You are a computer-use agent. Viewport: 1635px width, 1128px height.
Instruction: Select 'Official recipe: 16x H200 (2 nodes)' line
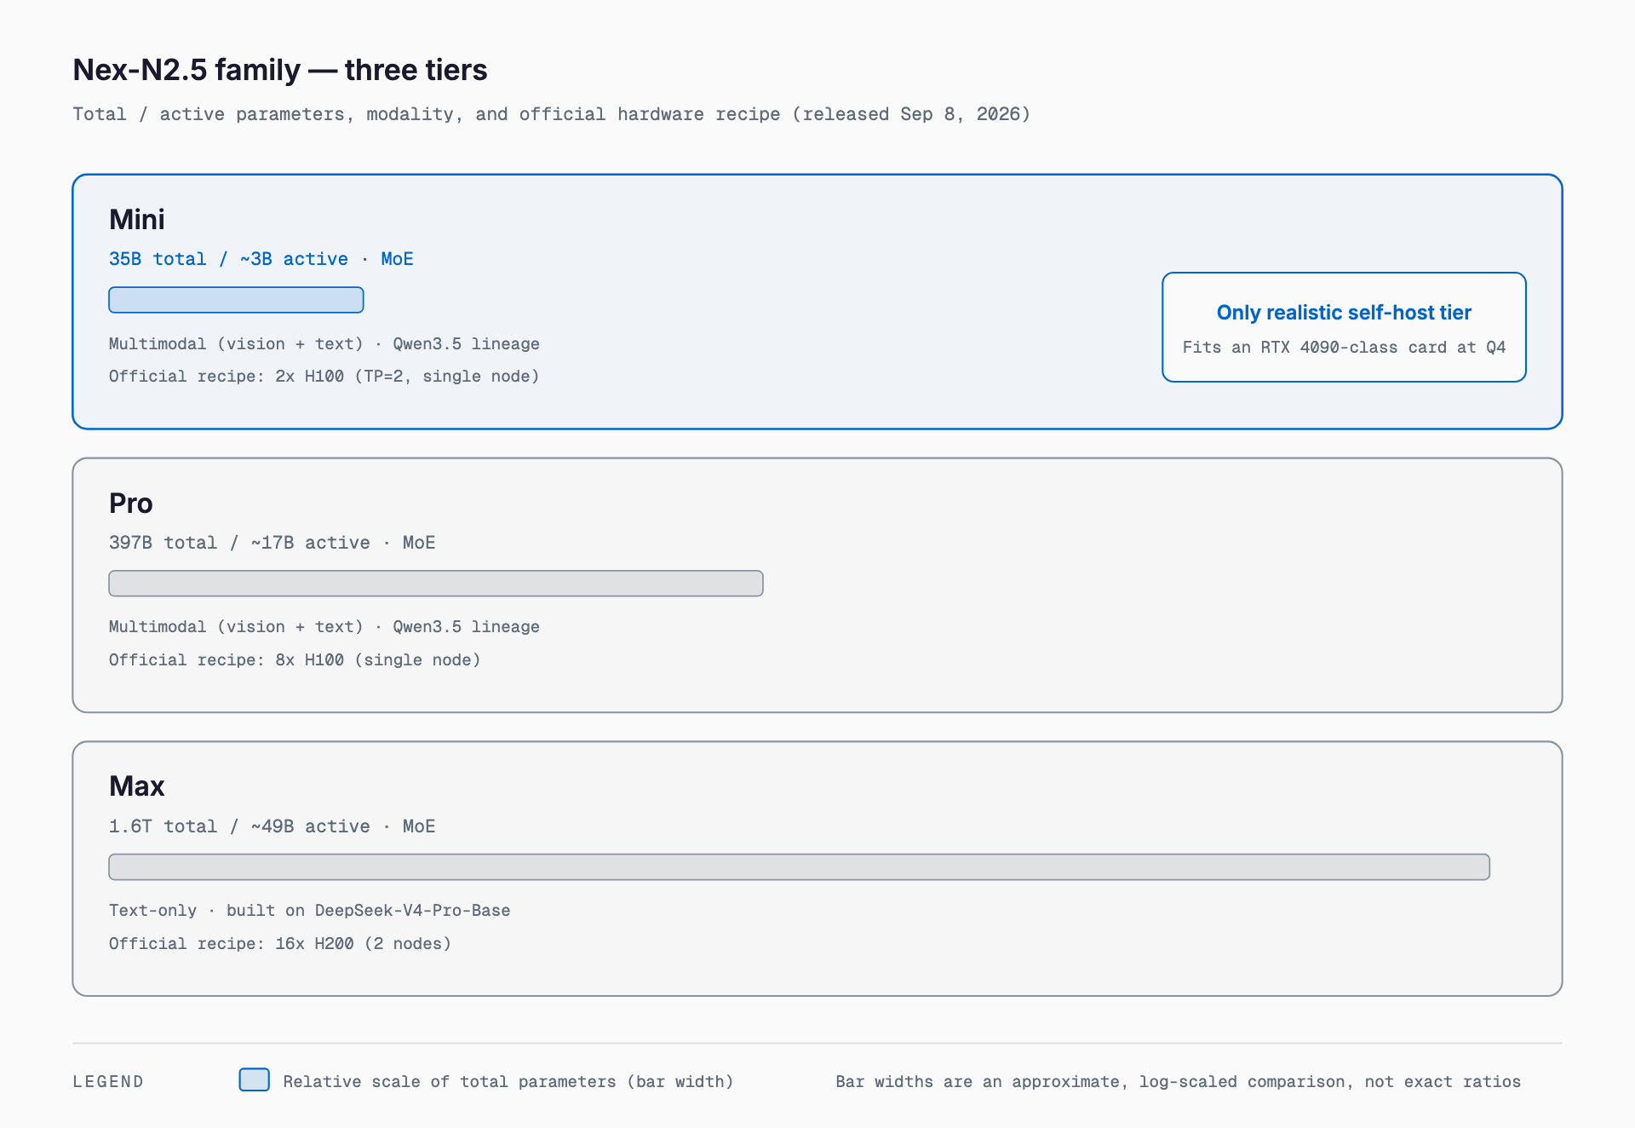(280, 944)
